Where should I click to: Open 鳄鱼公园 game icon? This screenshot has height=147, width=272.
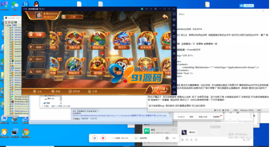pos(98,41)
